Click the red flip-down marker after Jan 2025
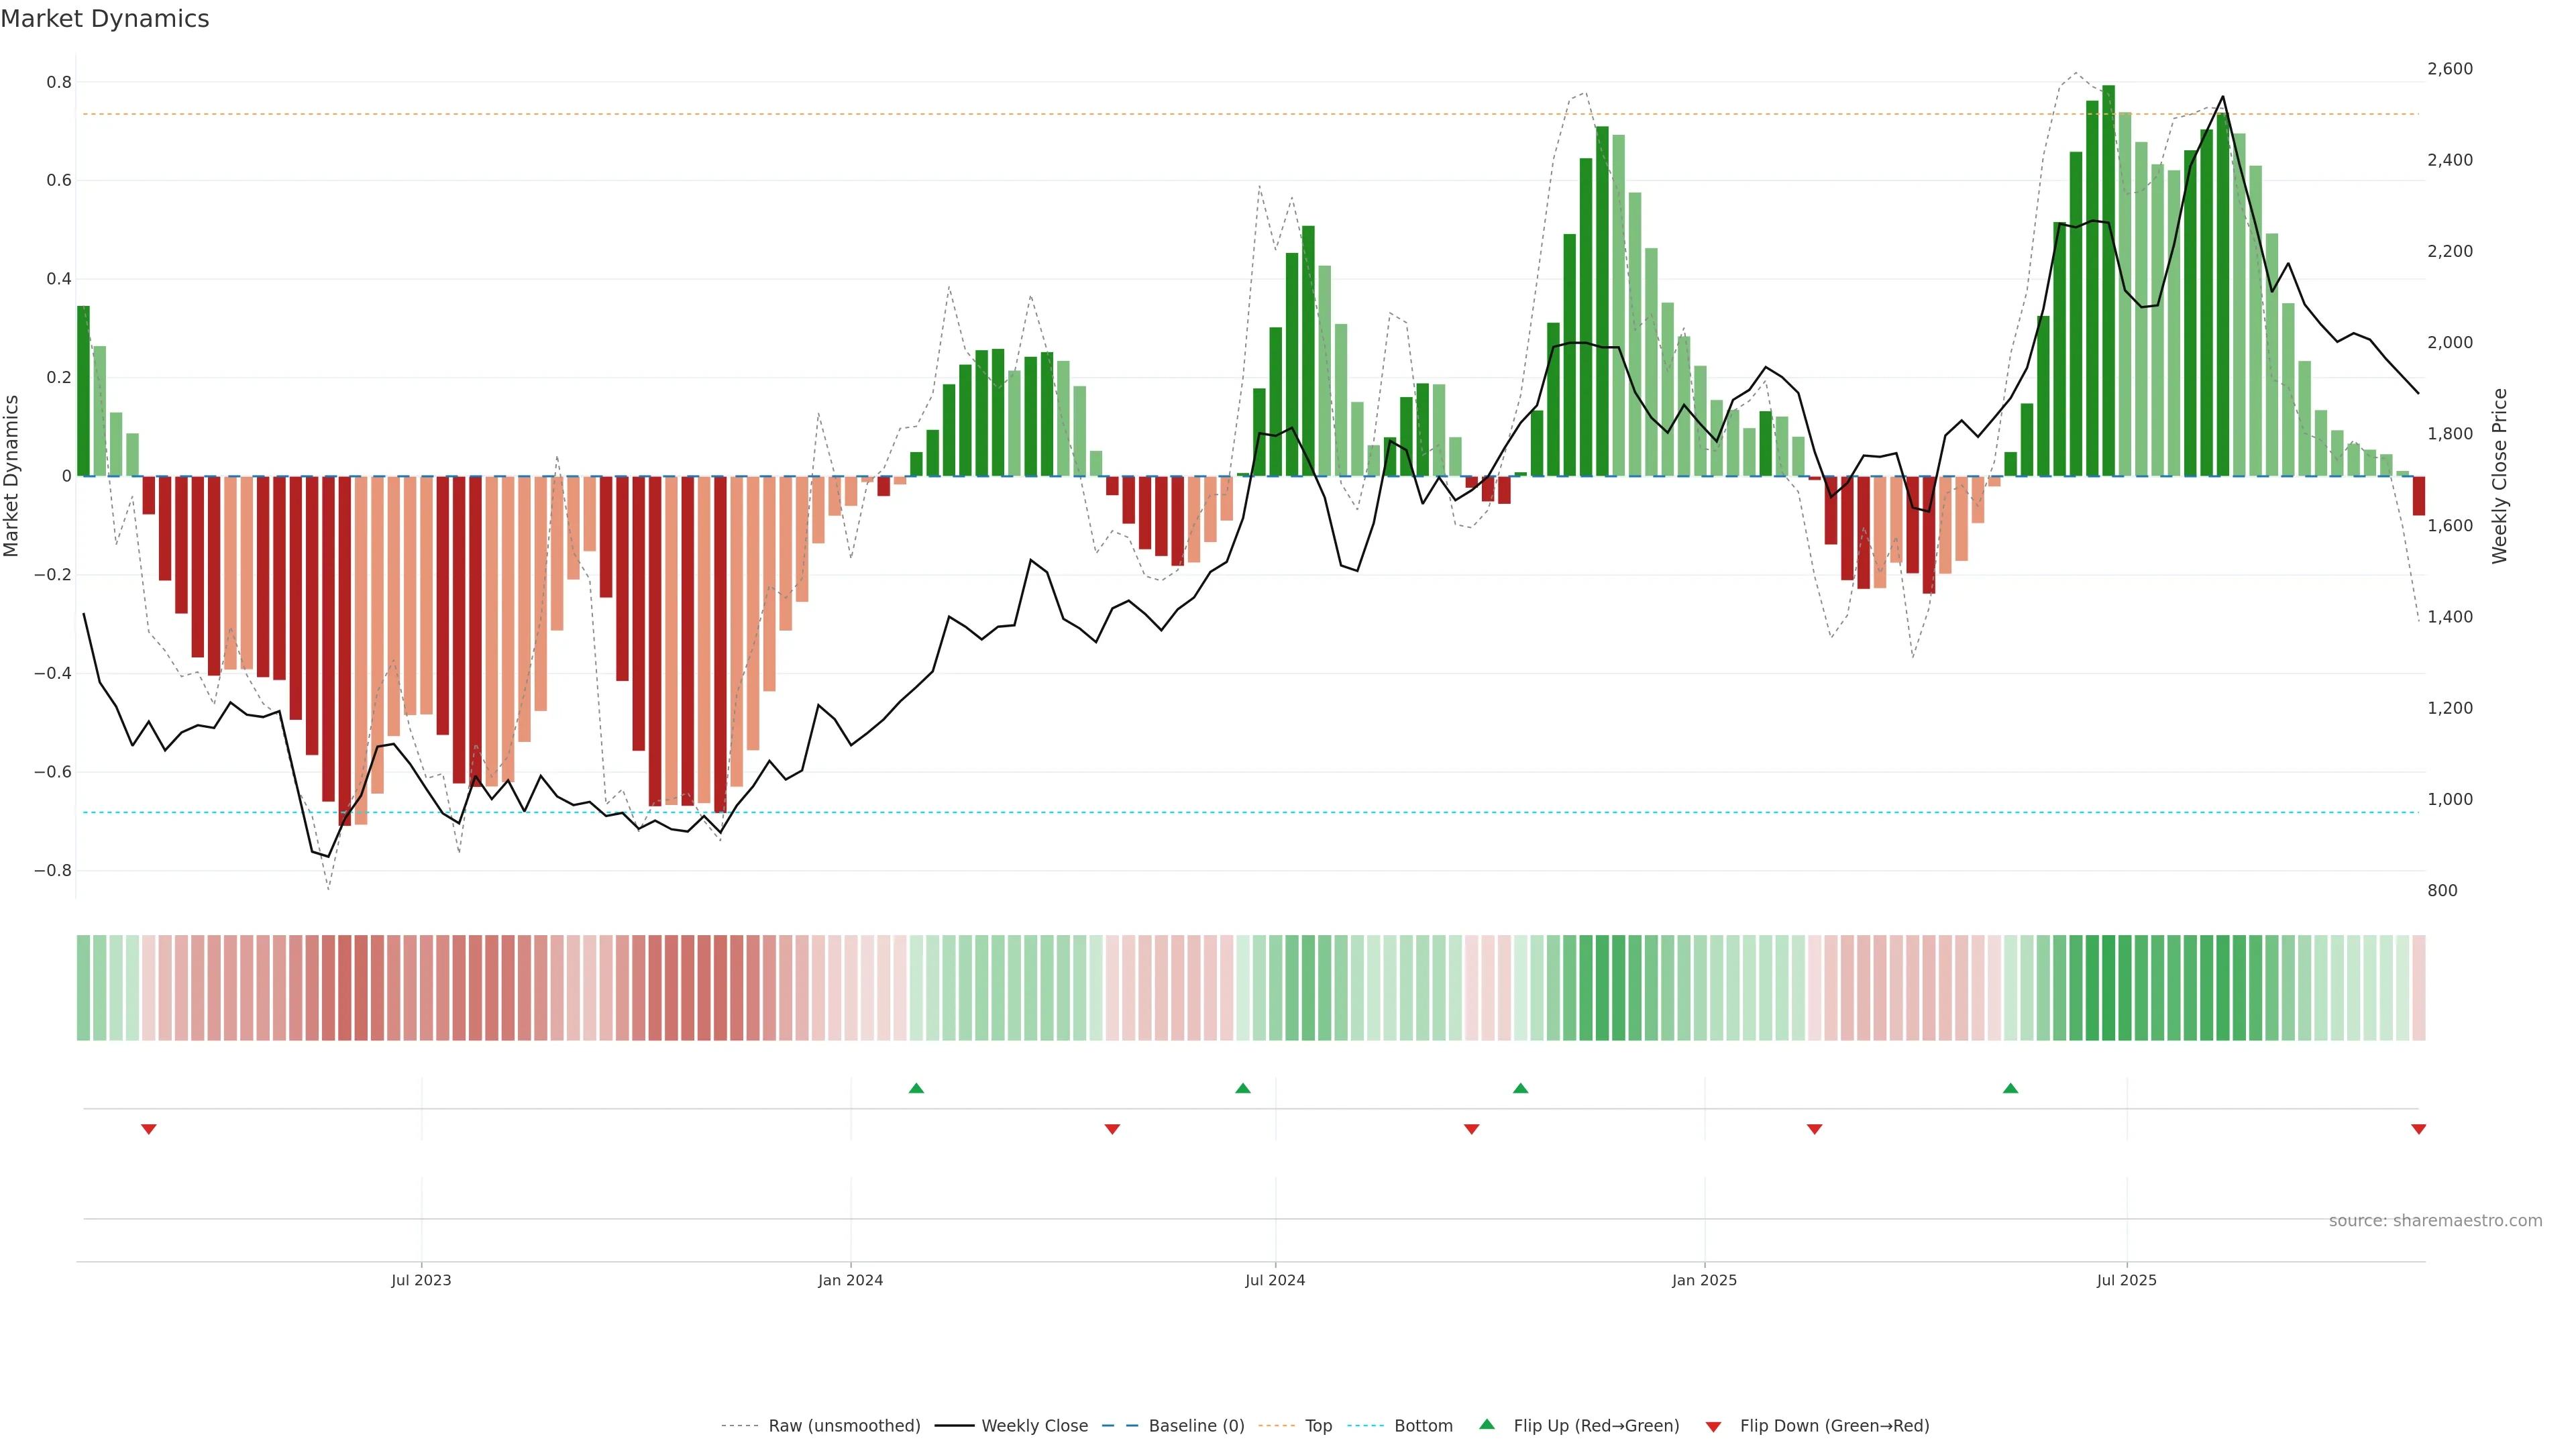 (1814, 1129)
